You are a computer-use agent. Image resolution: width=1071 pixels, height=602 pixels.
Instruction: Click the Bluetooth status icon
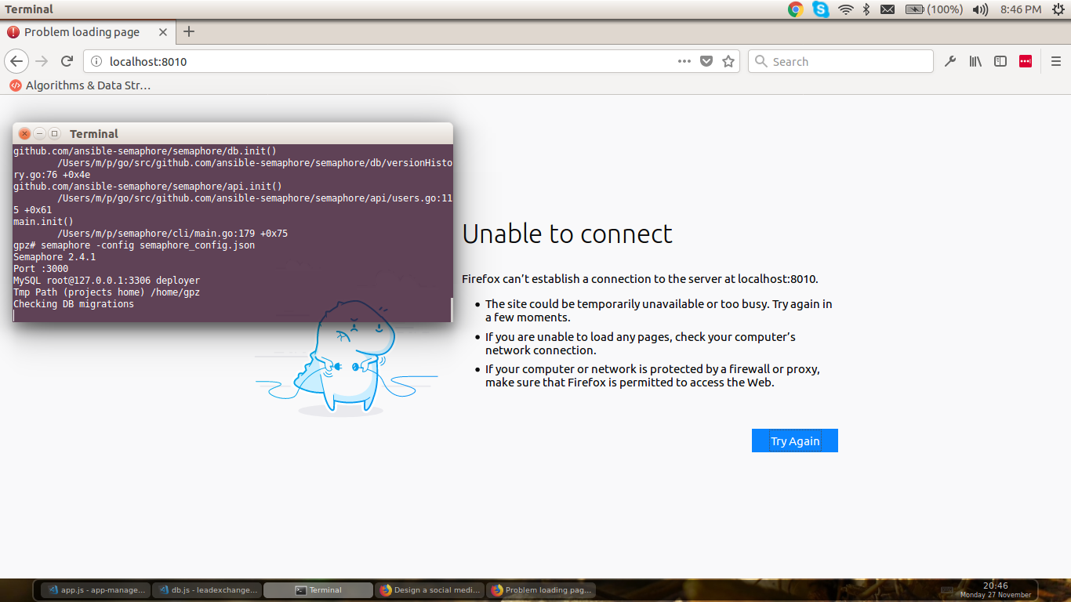coord(866,9)
